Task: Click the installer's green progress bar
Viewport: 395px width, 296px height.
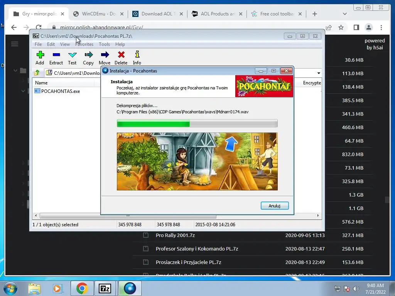Action: coord(197,123)
